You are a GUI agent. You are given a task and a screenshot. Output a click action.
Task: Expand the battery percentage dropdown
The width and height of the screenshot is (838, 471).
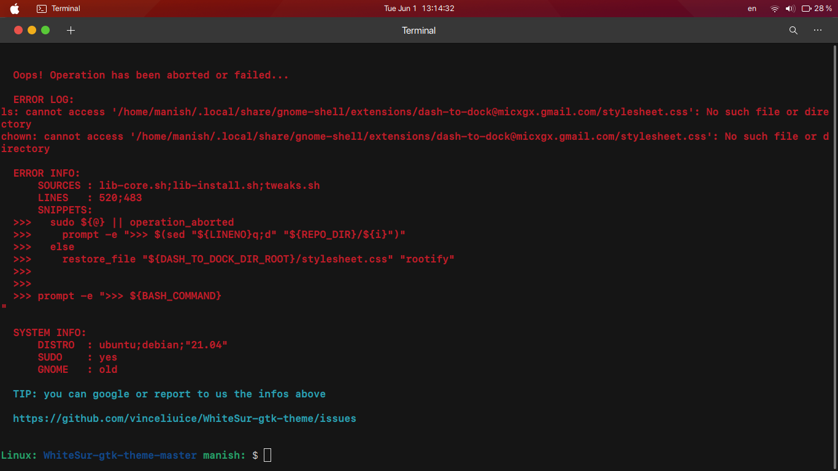click(822, 8)
